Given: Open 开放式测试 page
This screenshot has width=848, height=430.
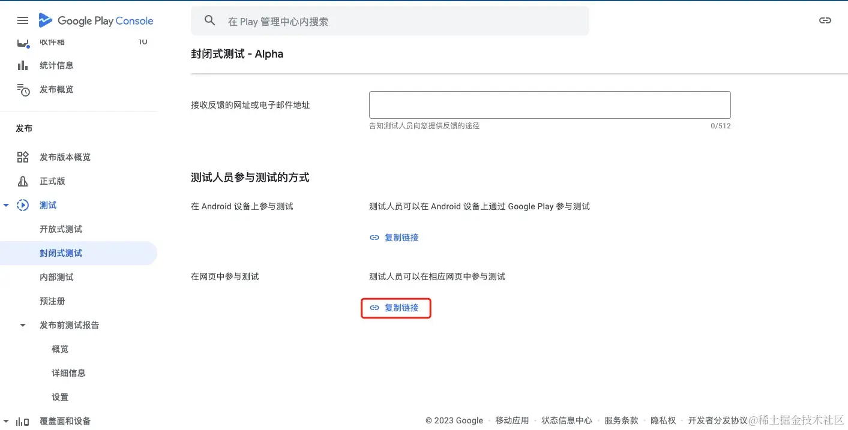Looking at the screenshot, I should [x=61, y=229].
